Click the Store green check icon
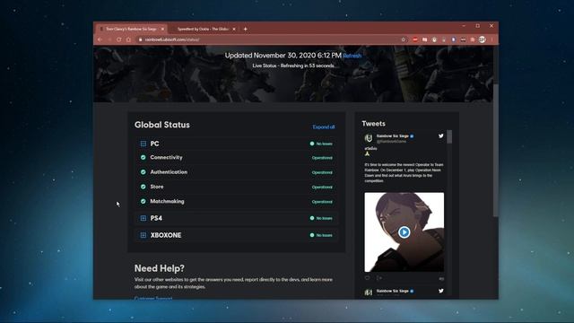 point(143,187)
